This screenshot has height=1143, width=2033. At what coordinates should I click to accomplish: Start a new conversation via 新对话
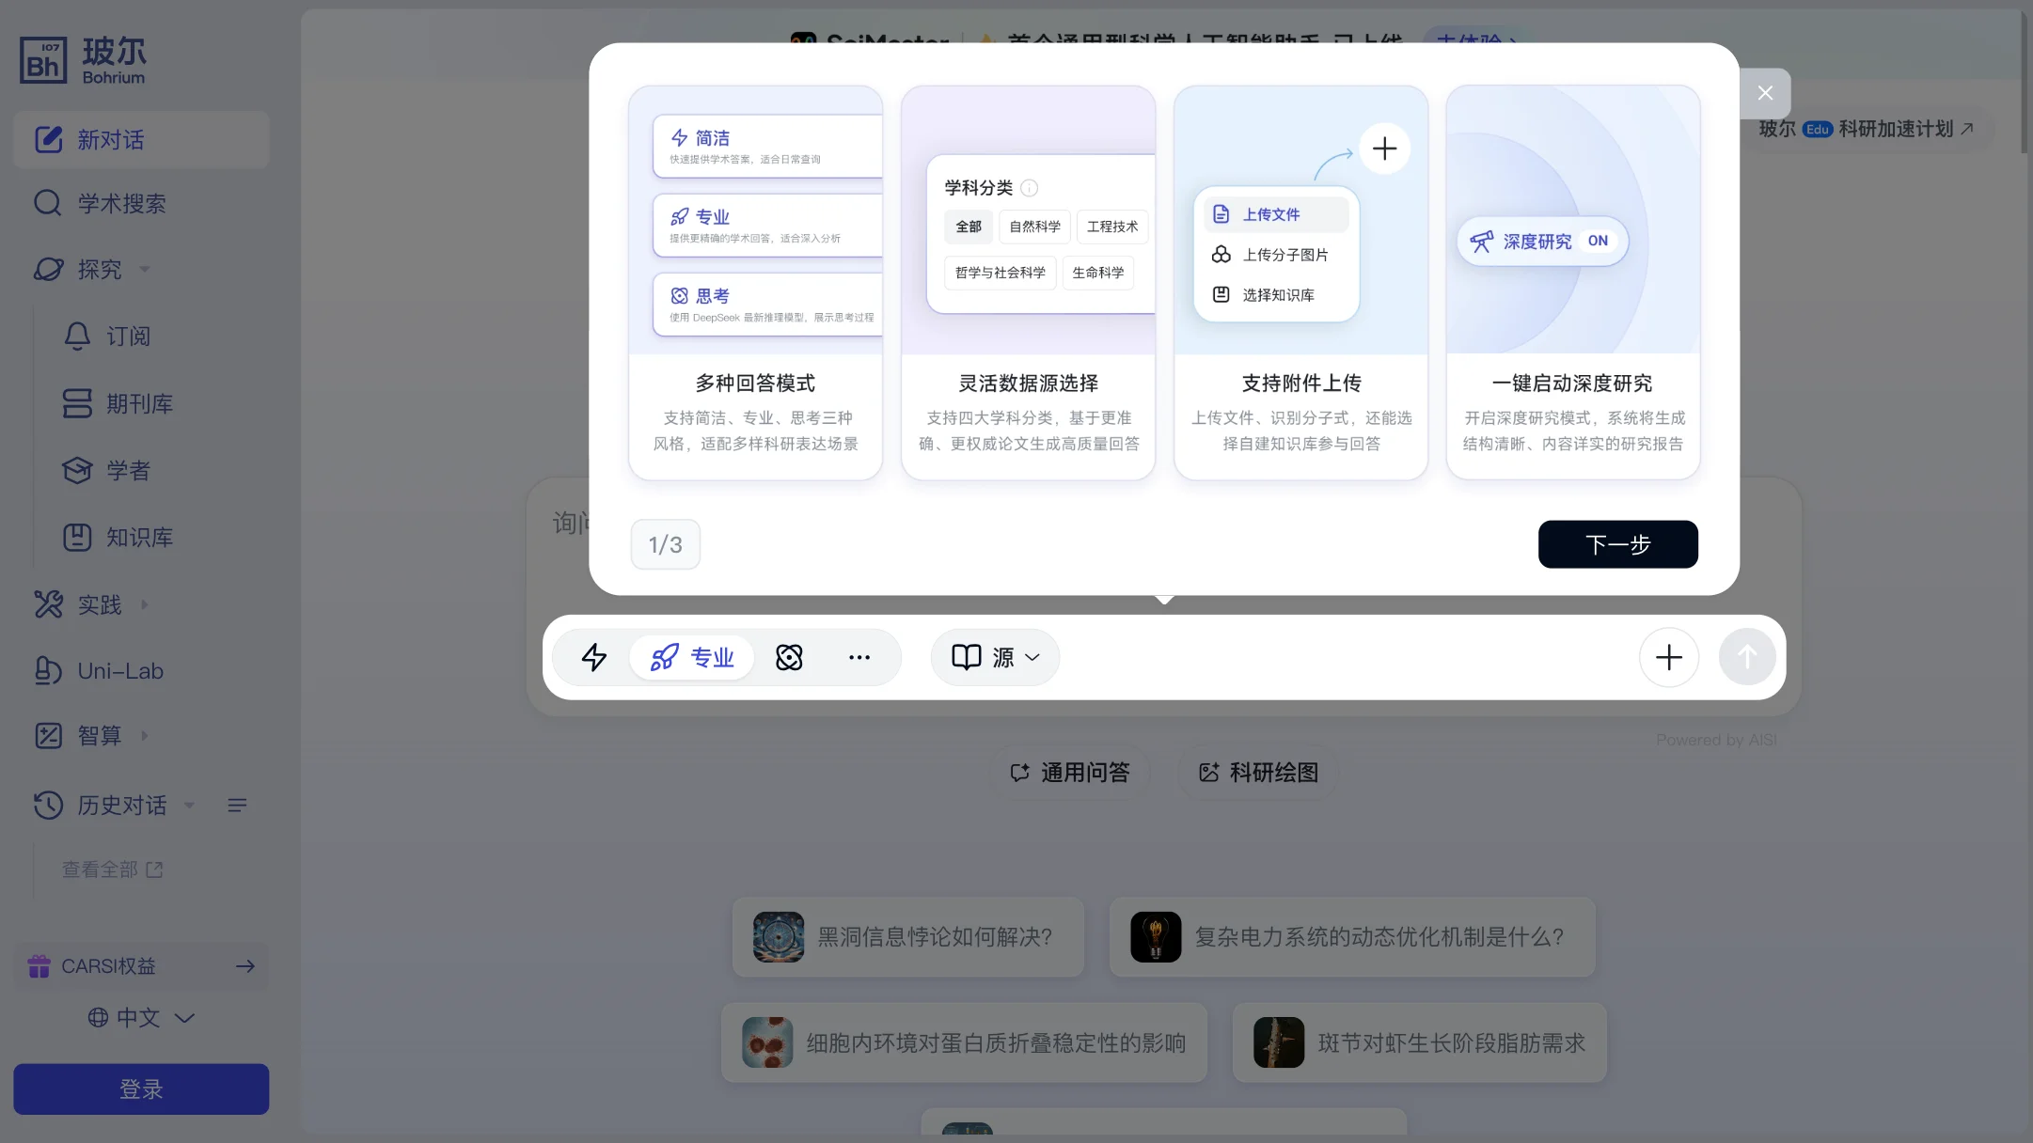111,139
